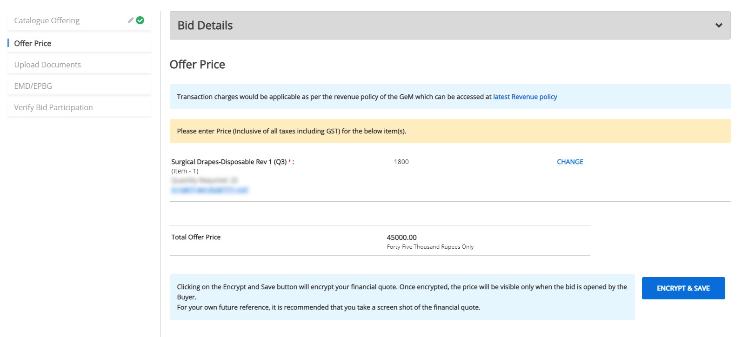Screen dimensions: 748x337
Task: Click the Offer Price page heading
Action: tap(197, 65)
